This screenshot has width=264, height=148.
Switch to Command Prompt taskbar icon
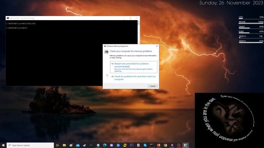(152, 145)
